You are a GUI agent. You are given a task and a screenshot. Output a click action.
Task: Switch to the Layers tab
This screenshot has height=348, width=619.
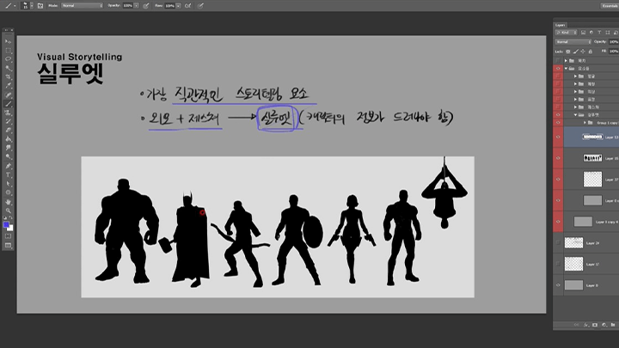[561, 25]
